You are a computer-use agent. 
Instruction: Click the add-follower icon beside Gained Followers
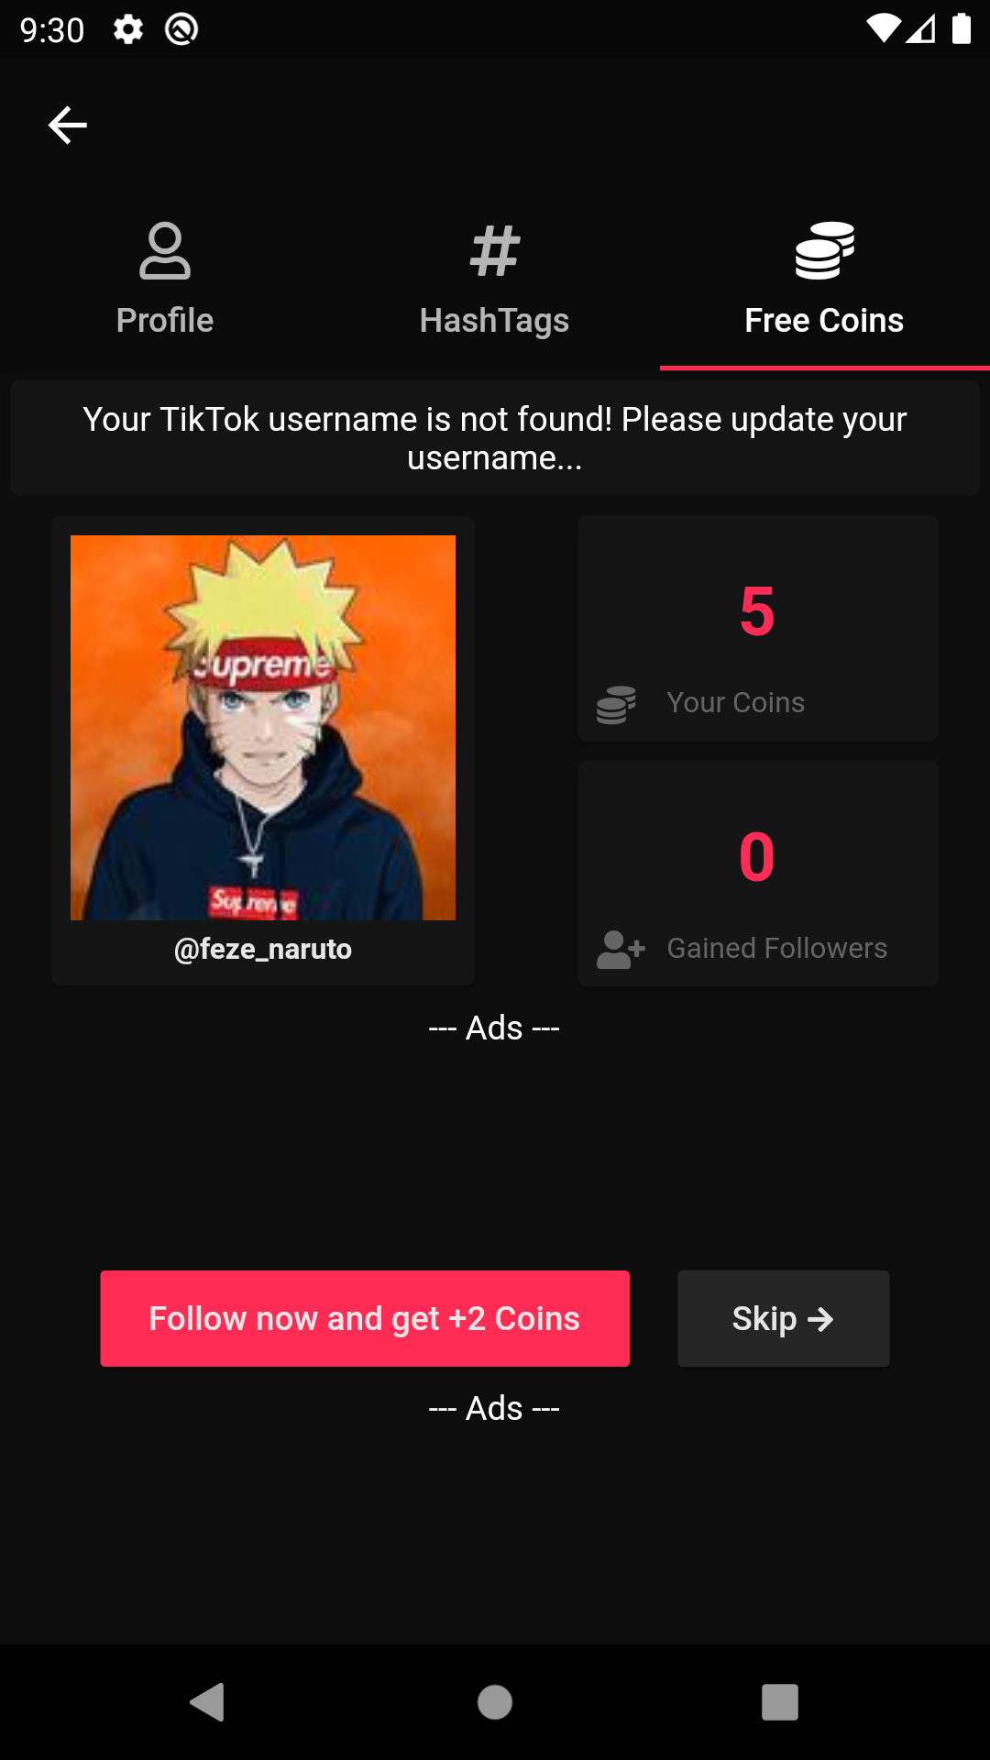[x=621, y=950]
